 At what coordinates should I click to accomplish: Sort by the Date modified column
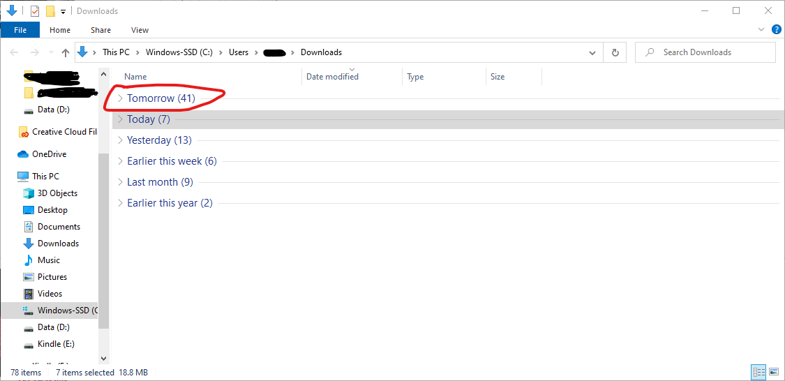(x=332, y=77)
